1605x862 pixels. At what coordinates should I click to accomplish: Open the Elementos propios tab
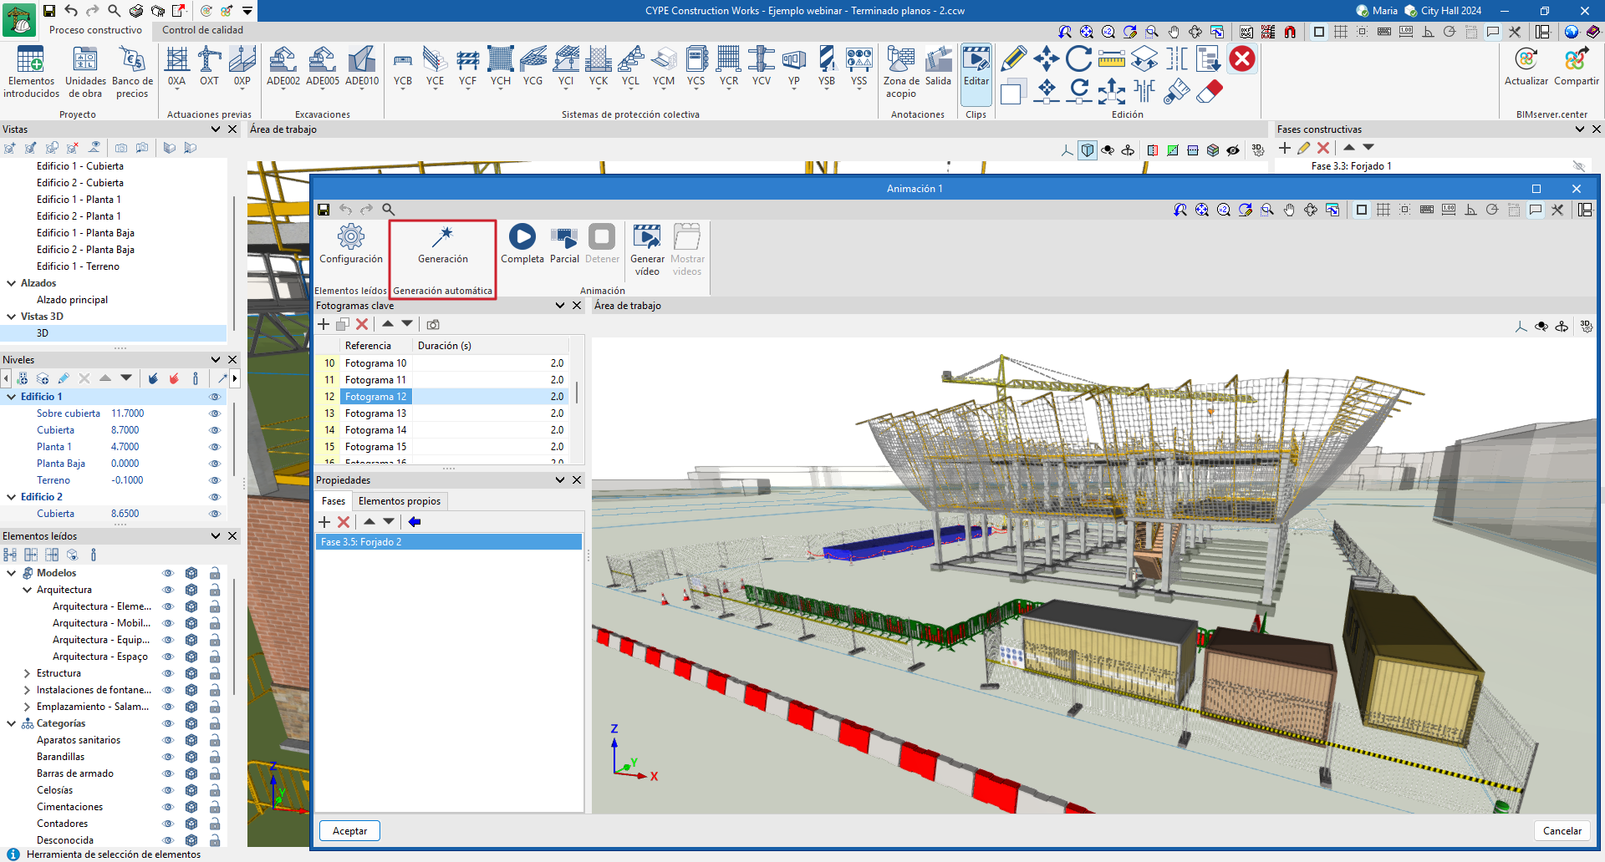(399, 501)
